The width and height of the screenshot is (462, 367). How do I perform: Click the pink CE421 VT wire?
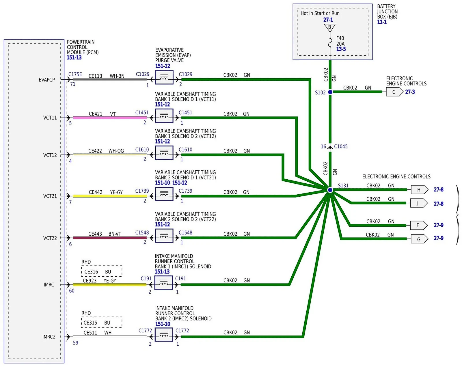[110, 118]
